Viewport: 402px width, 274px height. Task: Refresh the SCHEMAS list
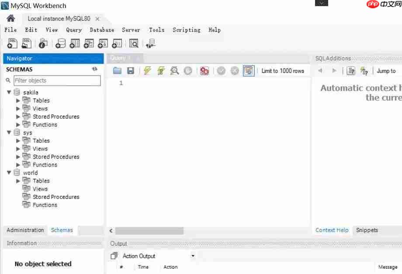point(94,69)
